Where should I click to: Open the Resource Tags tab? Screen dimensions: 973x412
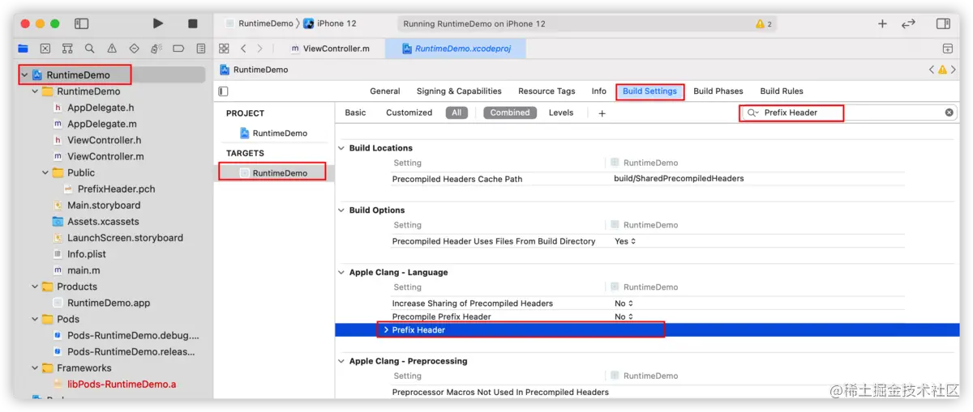(547, 91)
